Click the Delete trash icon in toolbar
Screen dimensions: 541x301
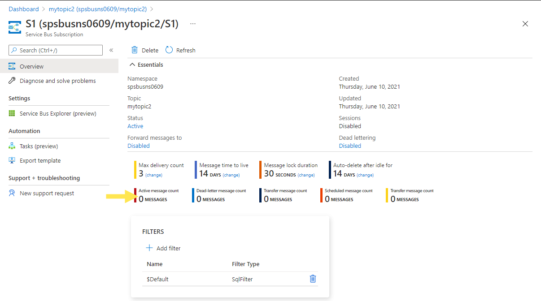pyautogui.click(x=135, y=50)
